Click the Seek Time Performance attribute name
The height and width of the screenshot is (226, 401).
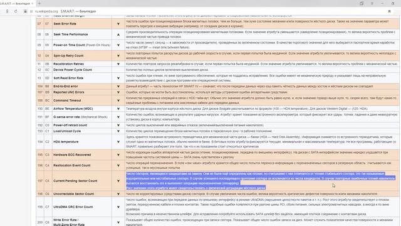[71, 35]
